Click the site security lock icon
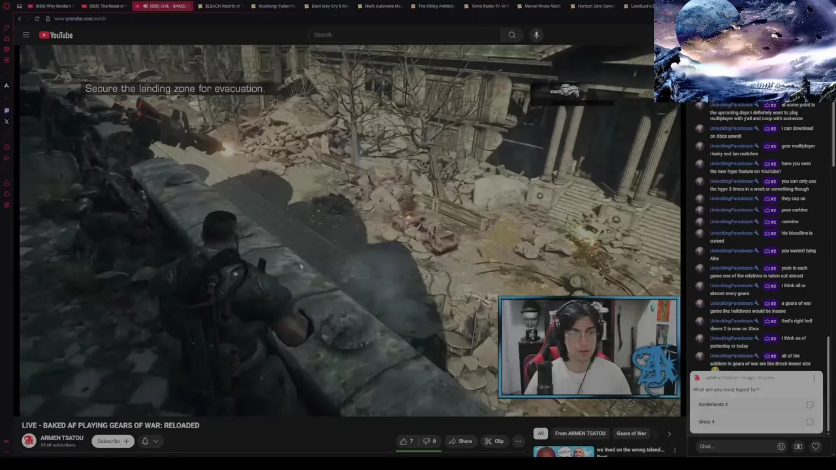Image resolution: width=836 pixels, height=470 pixels. [48, 18]
